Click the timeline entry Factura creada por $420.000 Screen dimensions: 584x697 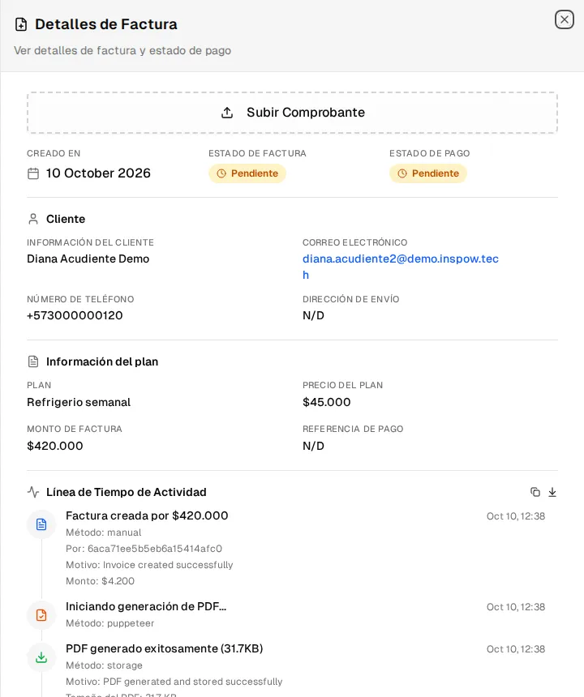pyautogui.click(x=147, y=515)
